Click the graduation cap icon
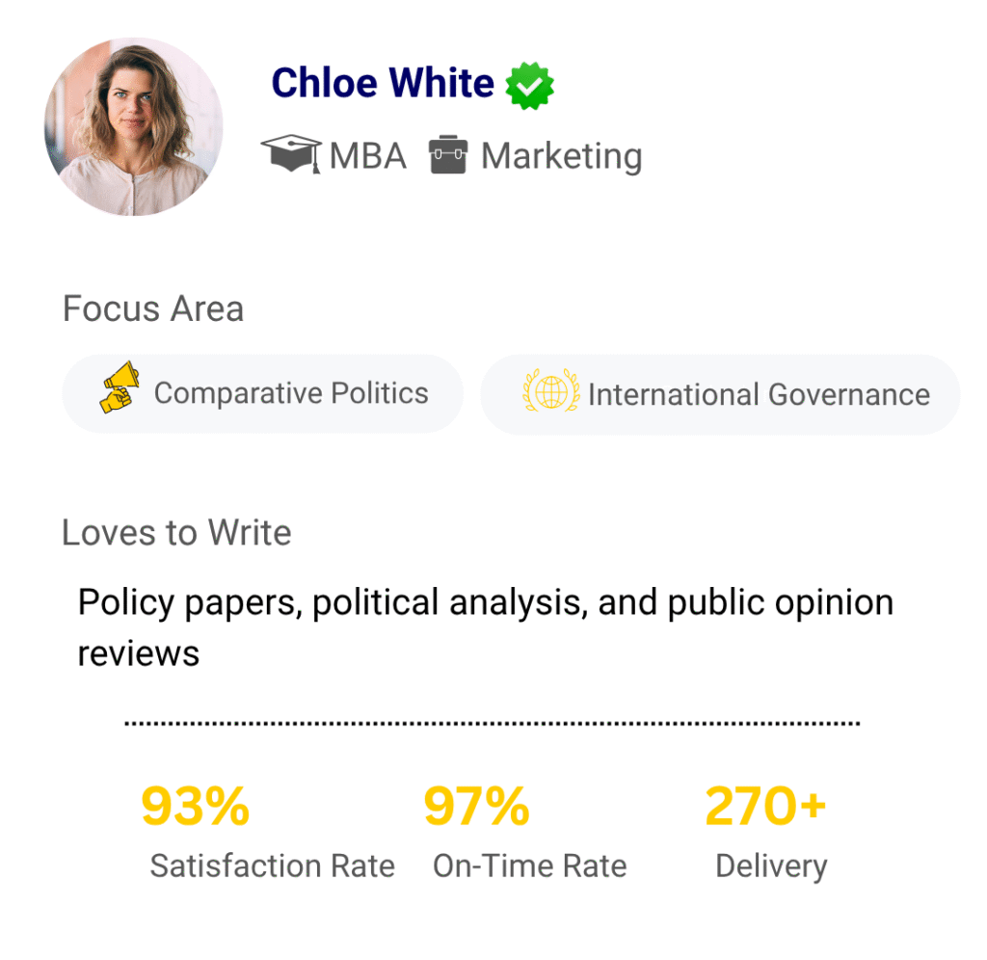The image size is (987, 960). point(291,154)
